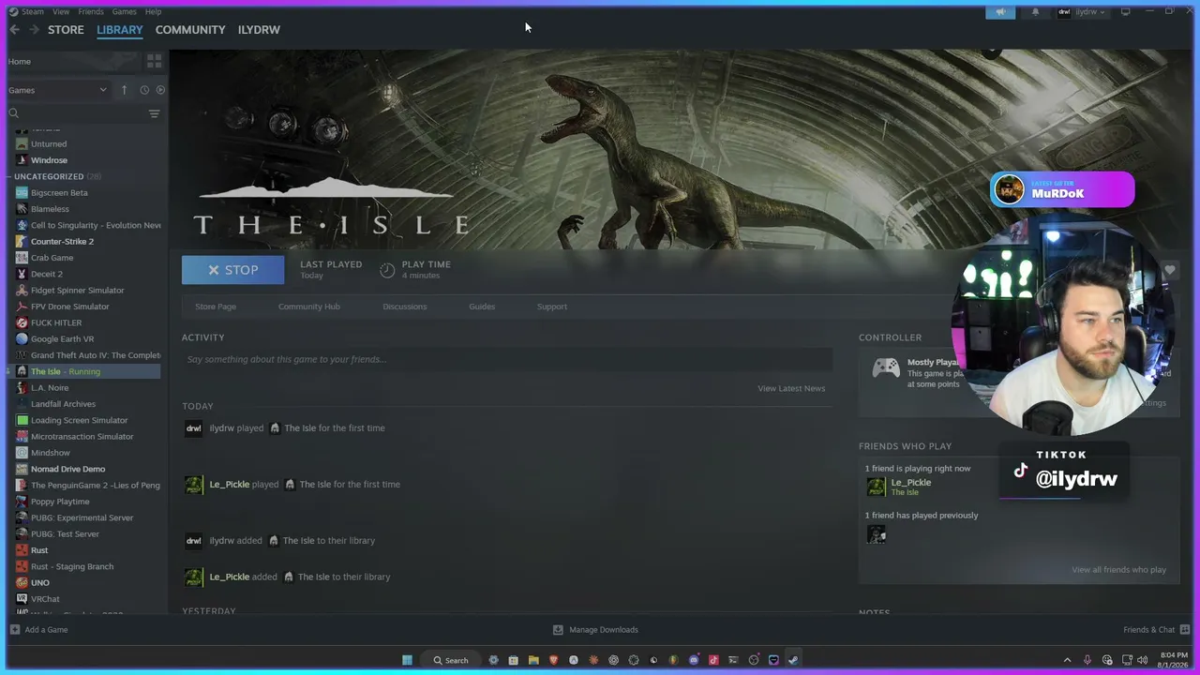Open the ILYDRW profile tab
The height and width of the screenshot is (675, 1200).
(259, 30)
